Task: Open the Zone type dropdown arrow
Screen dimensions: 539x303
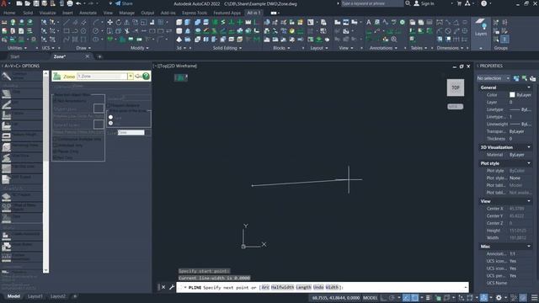Action: (131, 76)
